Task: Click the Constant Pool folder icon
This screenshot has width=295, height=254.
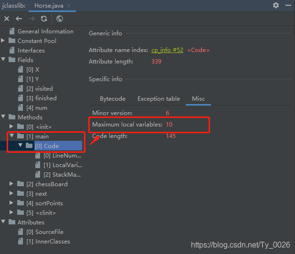Action: [x=12, y=41]
